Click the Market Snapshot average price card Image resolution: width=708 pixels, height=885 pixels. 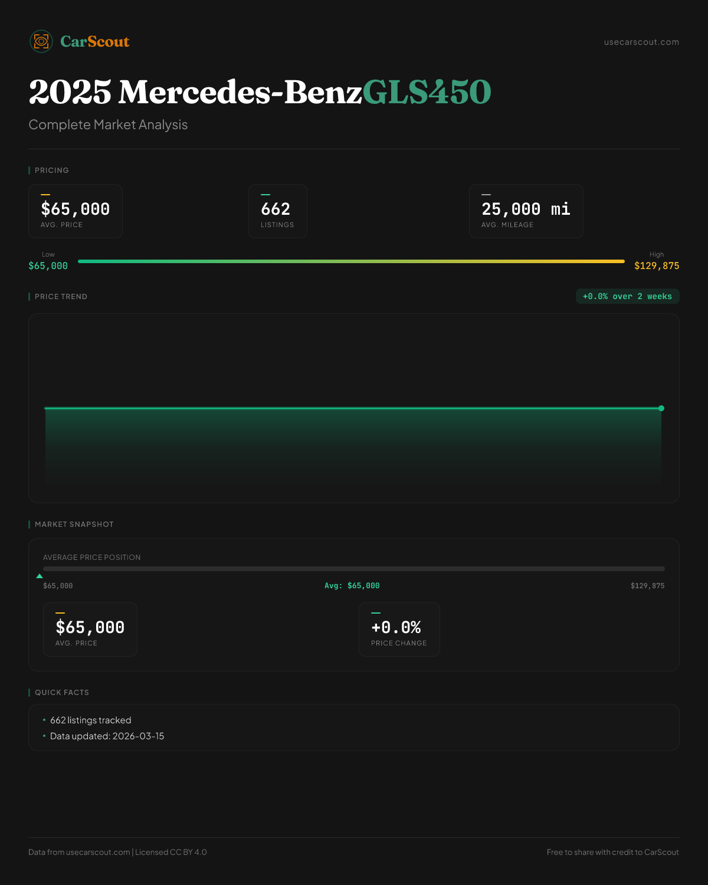[x=90, y=630]
